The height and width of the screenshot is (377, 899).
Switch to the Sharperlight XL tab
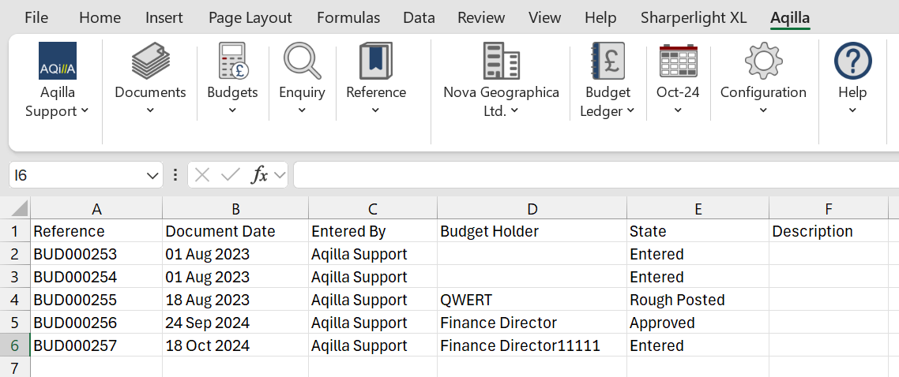(693, 17)
